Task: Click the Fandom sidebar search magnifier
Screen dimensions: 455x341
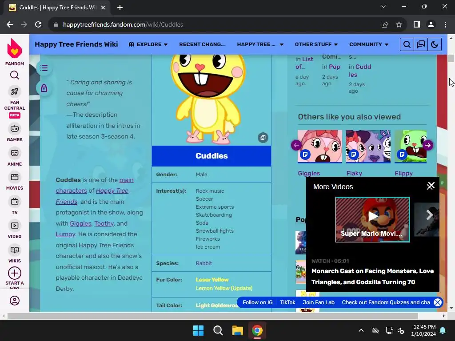Action: coord(15,75)
